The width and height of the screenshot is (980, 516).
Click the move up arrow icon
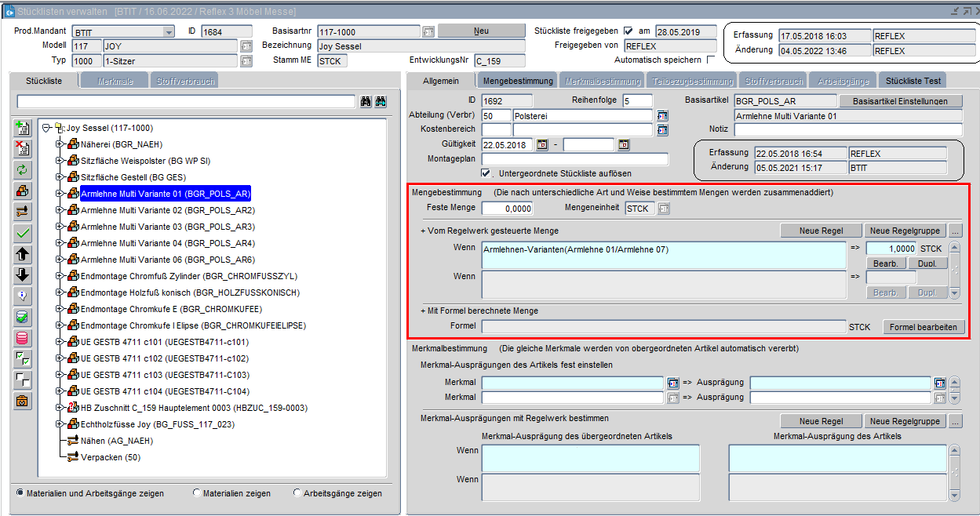23,254
